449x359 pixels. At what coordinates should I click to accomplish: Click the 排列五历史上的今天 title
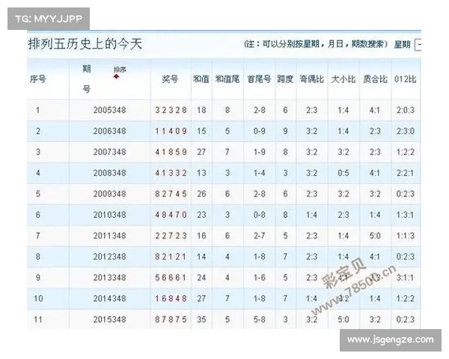coord(85,44)
